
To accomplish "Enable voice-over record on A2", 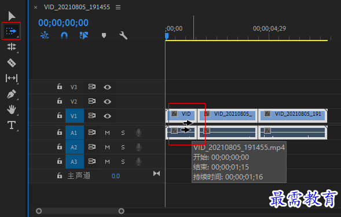I will 138,147.
